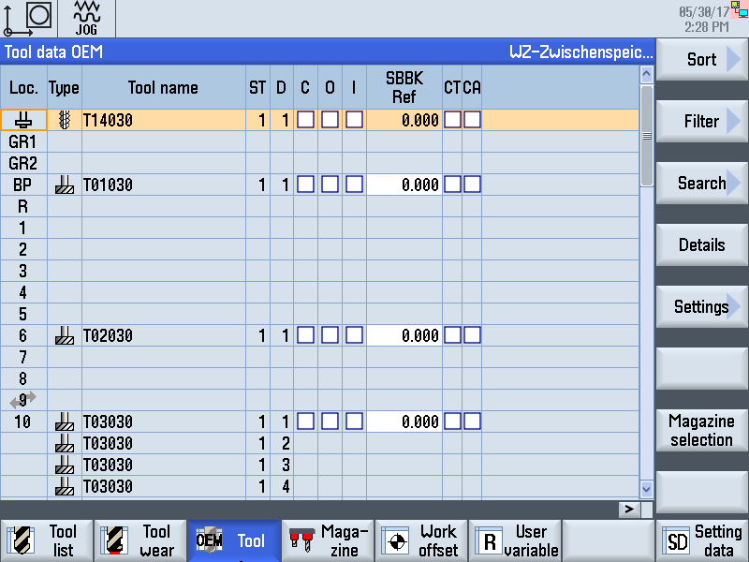
Task: Click the JOG mode icon
Action: tap(86, 19)
